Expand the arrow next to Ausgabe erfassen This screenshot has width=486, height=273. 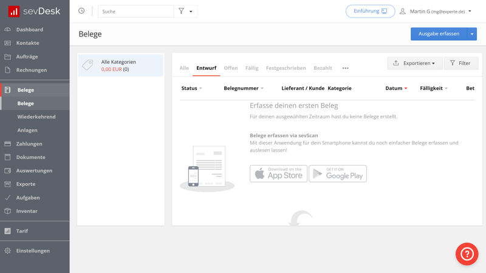tap(472, 34)
